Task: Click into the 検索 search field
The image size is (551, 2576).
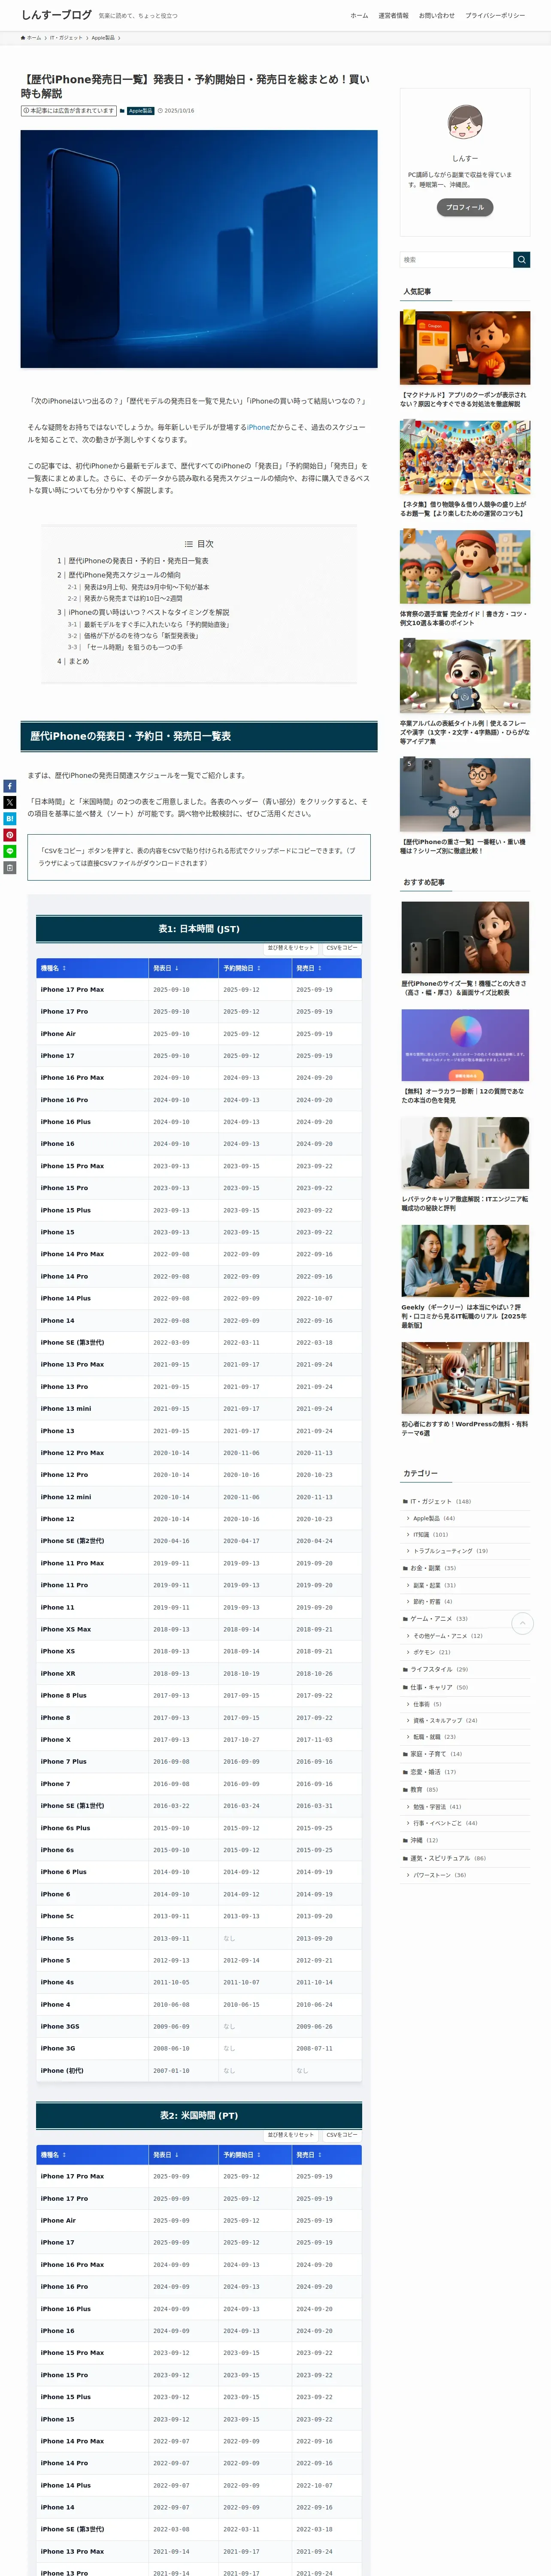Action: [x=456, y=260]
